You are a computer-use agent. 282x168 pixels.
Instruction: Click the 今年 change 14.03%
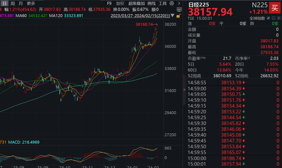271,70
